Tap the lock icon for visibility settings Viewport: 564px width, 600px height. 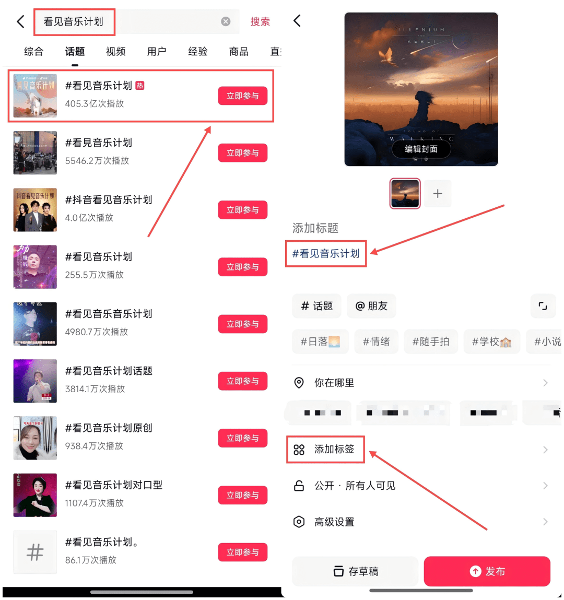click(x=299, y=486)
